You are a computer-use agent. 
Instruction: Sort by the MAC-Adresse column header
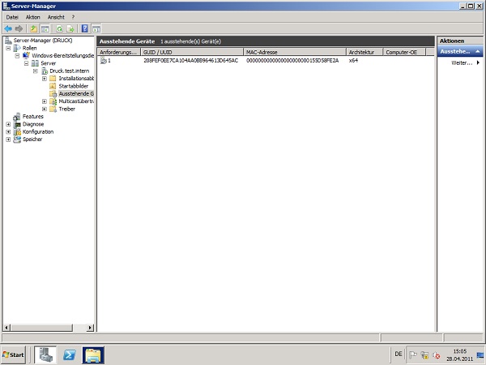295,52
